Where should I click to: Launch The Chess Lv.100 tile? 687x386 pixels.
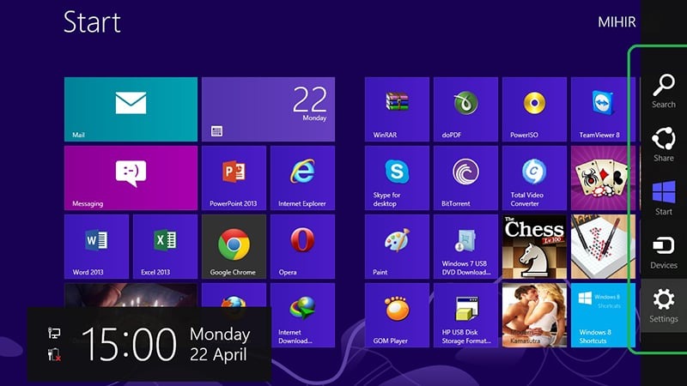pyautogui.click(x=534, y=247)
